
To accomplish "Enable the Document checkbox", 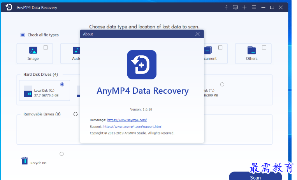I will pos(220,47).
